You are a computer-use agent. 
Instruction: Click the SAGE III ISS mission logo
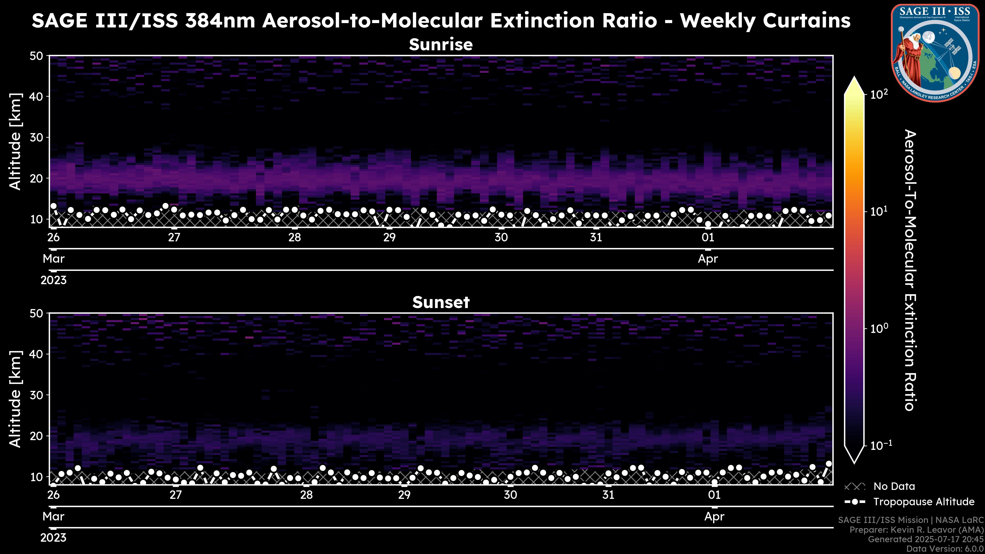tap(934, 53)
